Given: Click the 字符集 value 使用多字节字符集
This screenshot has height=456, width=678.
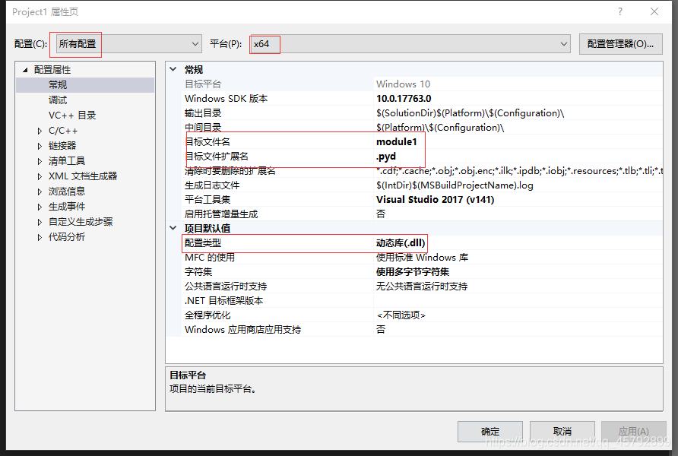Looking at the screenshot, I should coord(413,271).
